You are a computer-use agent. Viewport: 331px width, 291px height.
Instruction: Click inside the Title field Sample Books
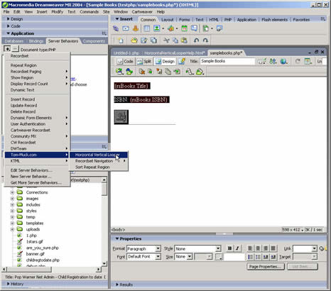tap(227, 61)
